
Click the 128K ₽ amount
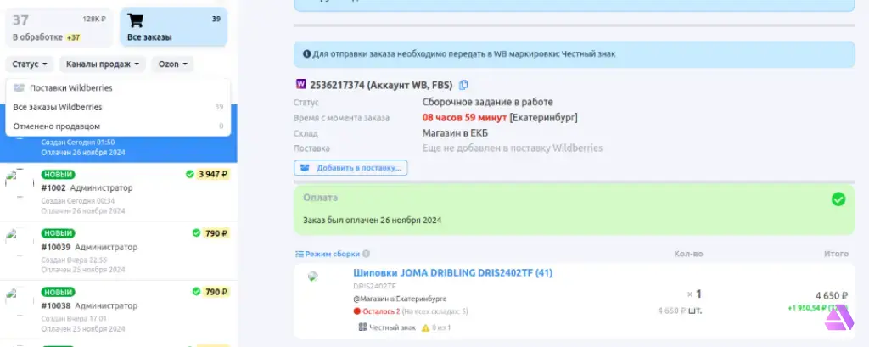[x=94, y=19]
